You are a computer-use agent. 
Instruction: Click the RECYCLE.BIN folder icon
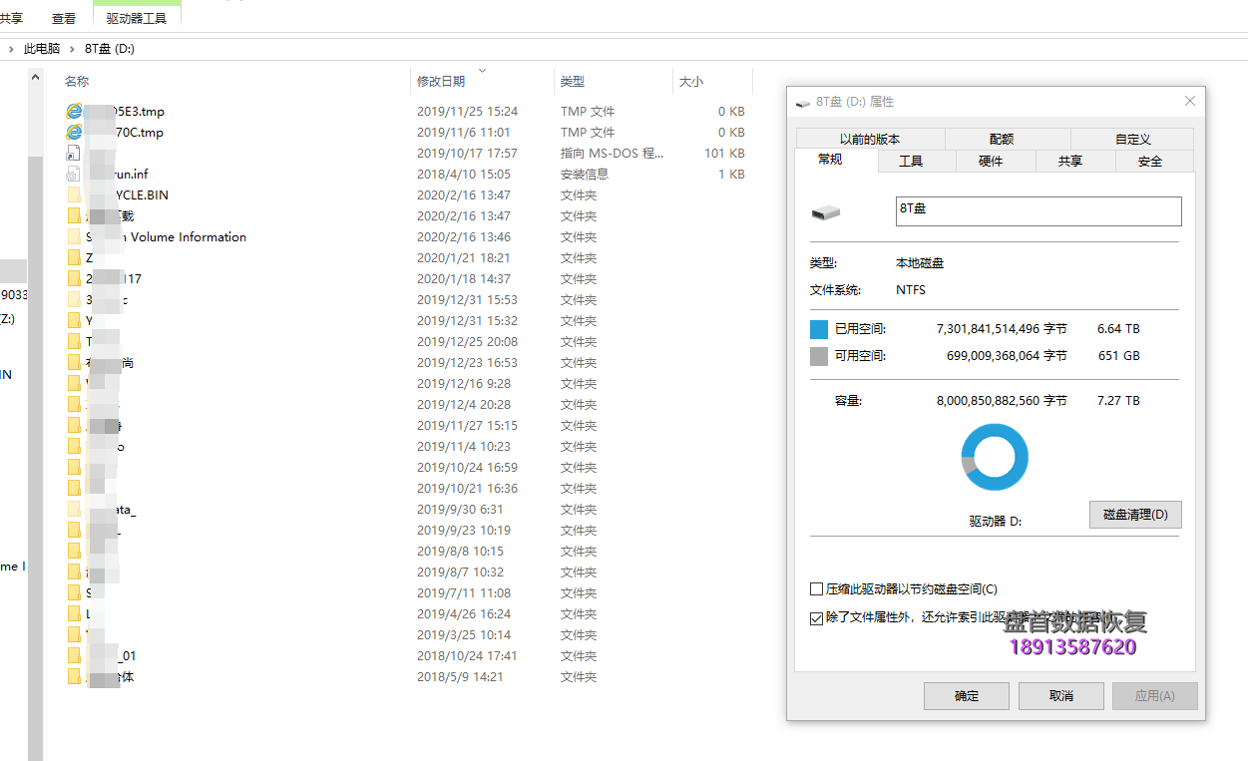point(74,195)
